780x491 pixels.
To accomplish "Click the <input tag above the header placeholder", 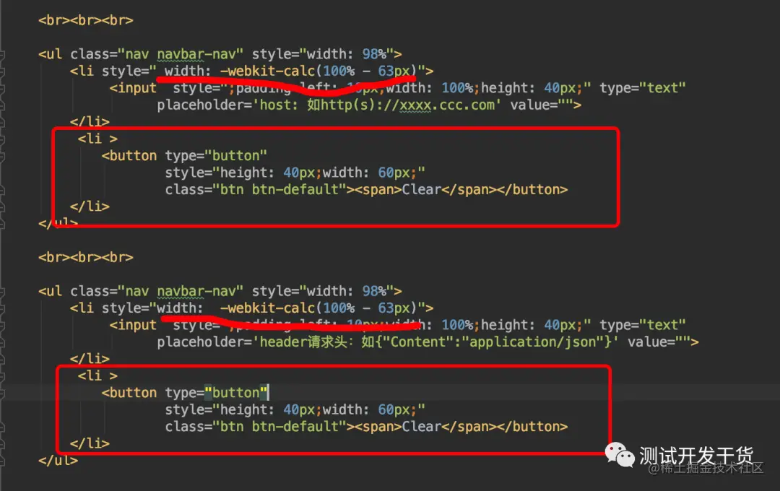I will [x=134, y=326].
